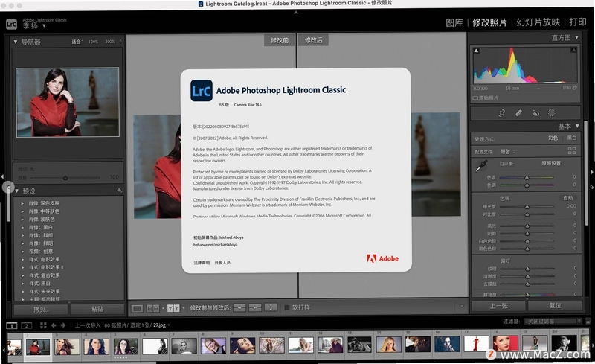Click the LrC logo in the top-left
Image resolution: width=595 pixels, height=364 pixels.
click(x=11, y=25)
